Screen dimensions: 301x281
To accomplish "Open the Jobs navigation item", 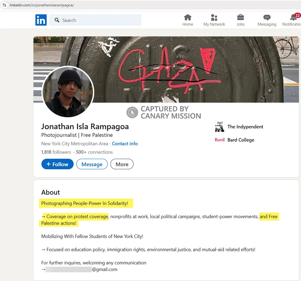I will [240, 20].
